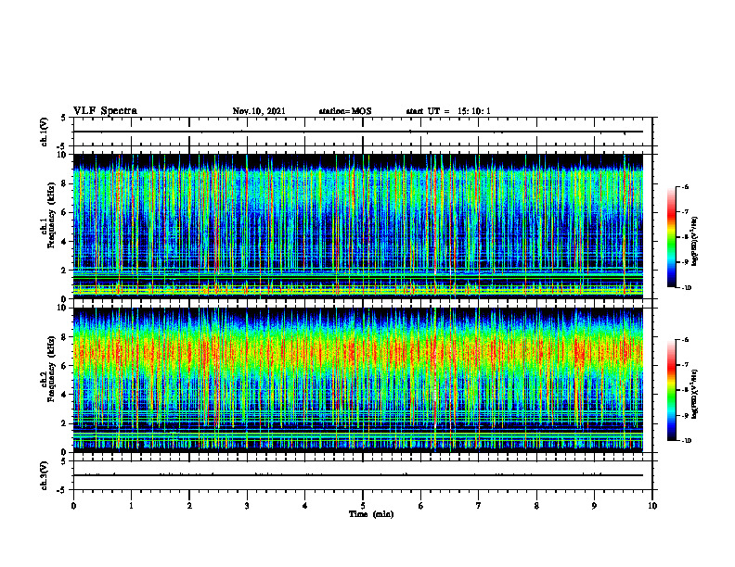This screenshot has width=735, height=567.
Task: Click the ch.2 color scale bar
Action: (x=671, y=390)
